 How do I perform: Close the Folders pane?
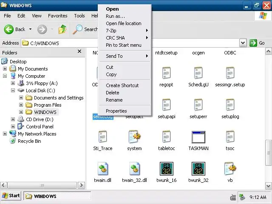pos(79,51)
